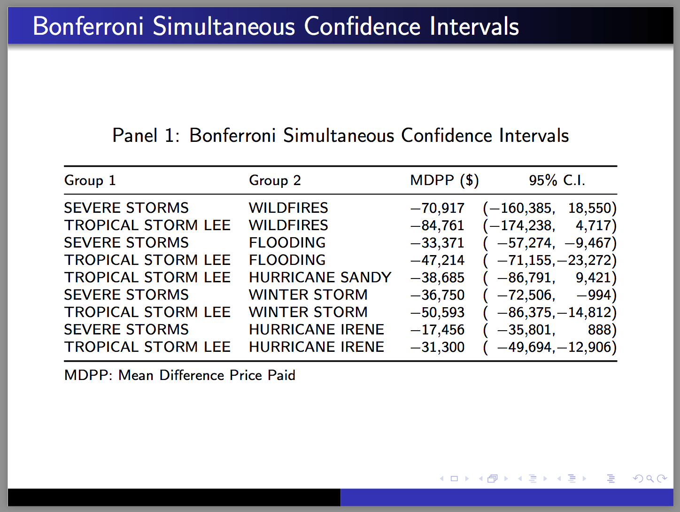Click the interval (−86,375, −14,812)

click(x=550, y=312)
